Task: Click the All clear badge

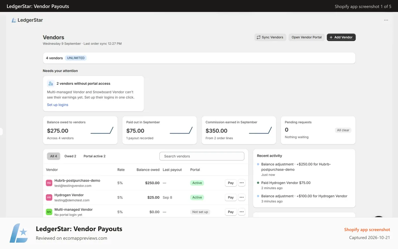Action: click(x=343, y=130)
